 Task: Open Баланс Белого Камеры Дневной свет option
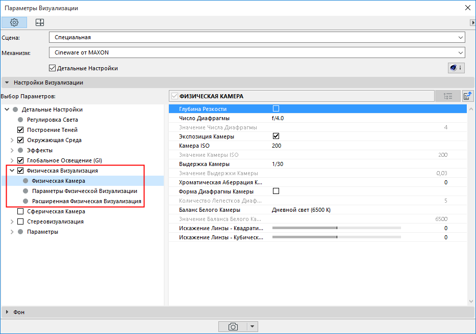tap(301, 210)
